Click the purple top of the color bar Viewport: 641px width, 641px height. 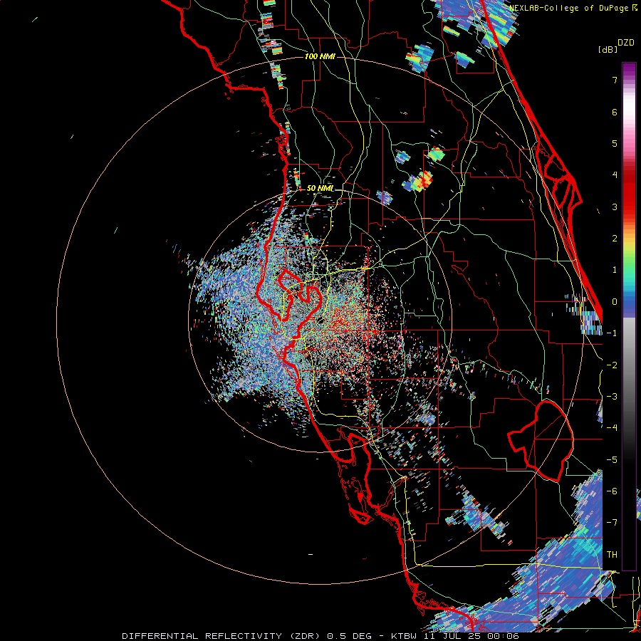tap(629, 68)
